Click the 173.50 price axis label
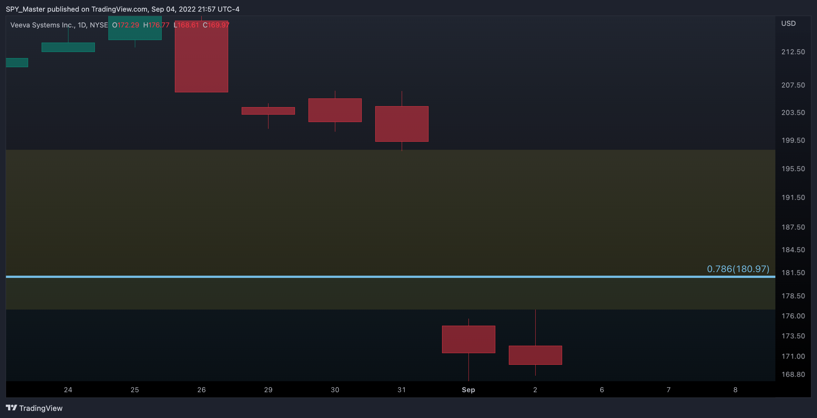The height and width of the screenshot is (418, 817). tap(793, 336)
